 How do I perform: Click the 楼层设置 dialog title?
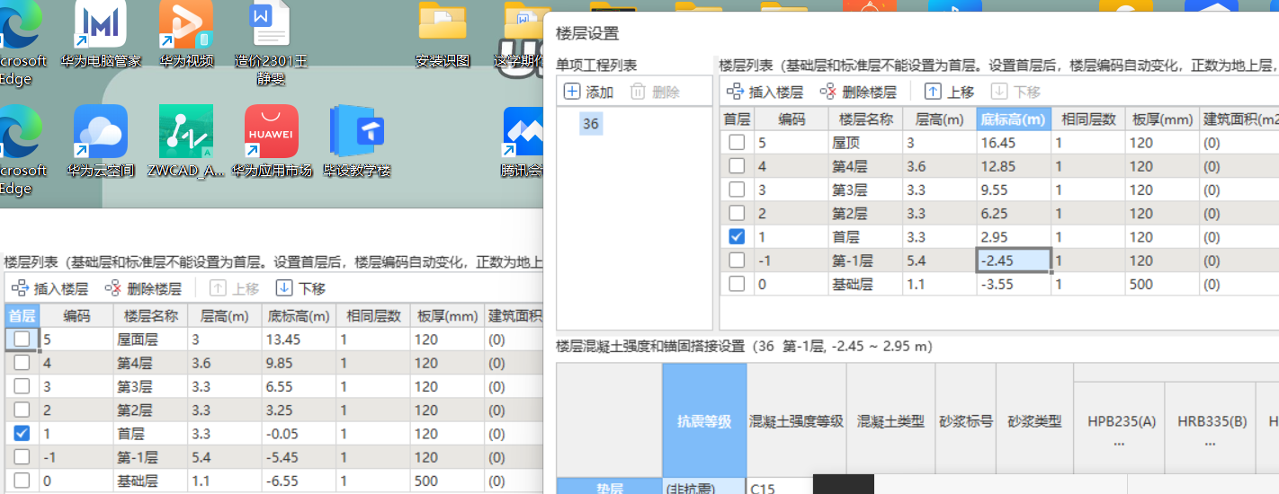pos(587,33)
